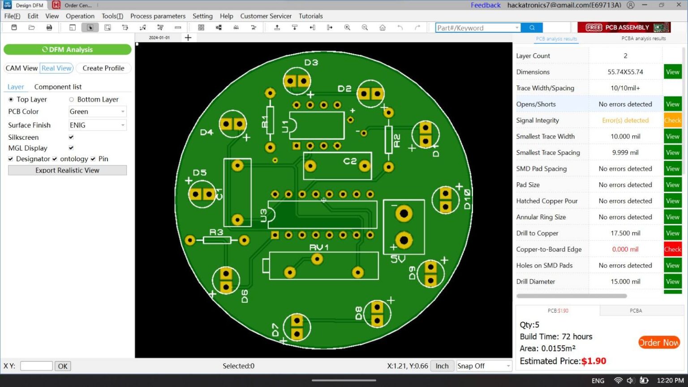Open the Snap Off dropdown
The height and width of the screenshot is (387, 688).
point(507,366)
